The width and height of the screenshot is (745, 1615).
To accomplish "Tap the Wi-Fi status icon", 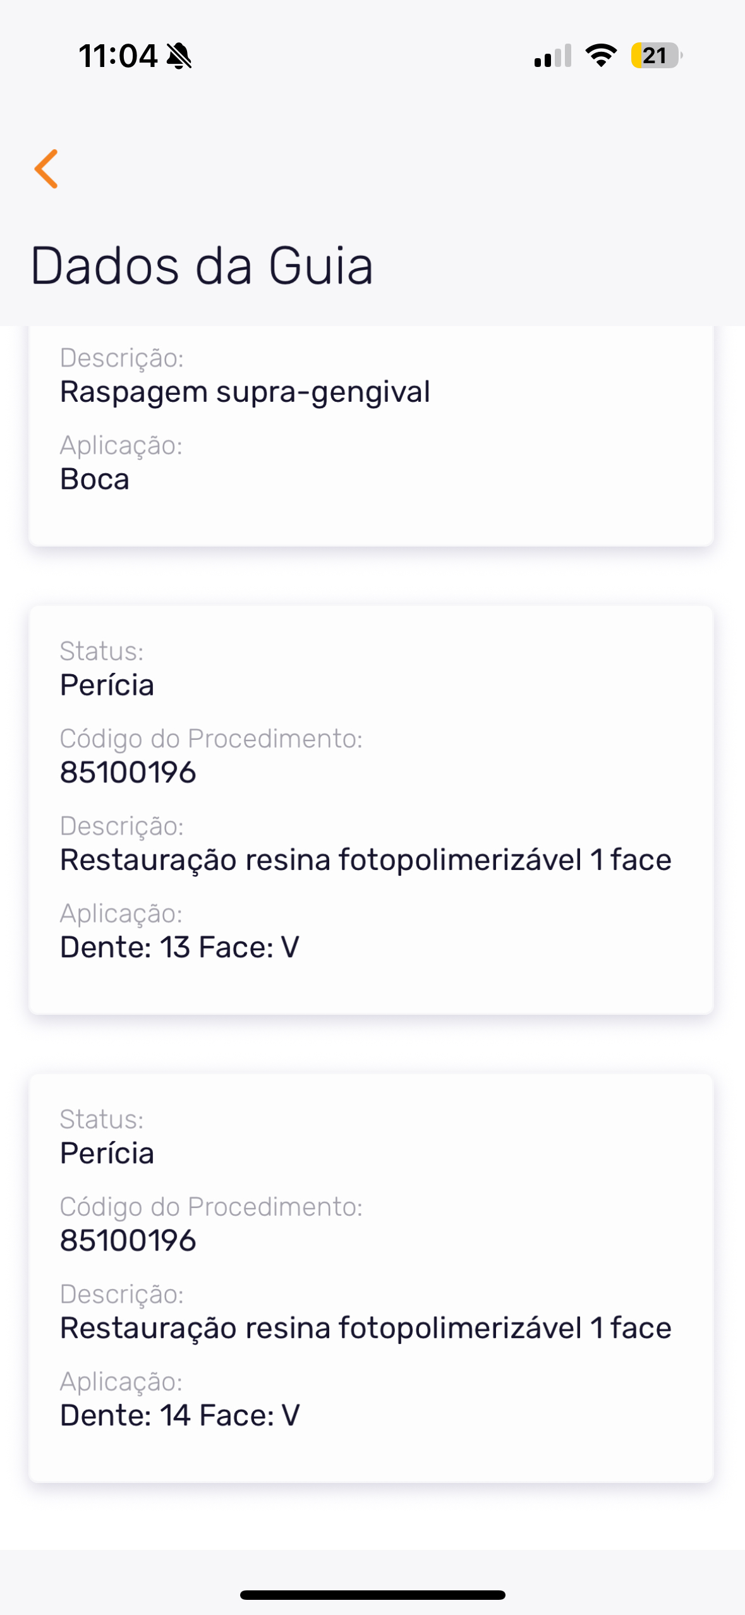I will [x=601, y=56].
